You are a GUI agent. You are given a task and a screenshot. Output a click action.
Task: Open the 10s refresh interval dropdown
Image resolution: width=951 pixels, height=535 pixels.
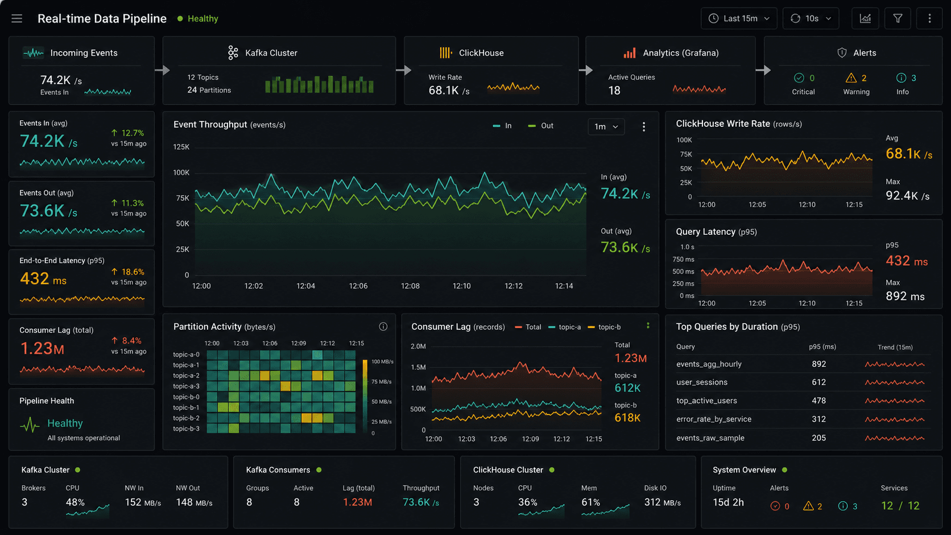pos(811,19)
